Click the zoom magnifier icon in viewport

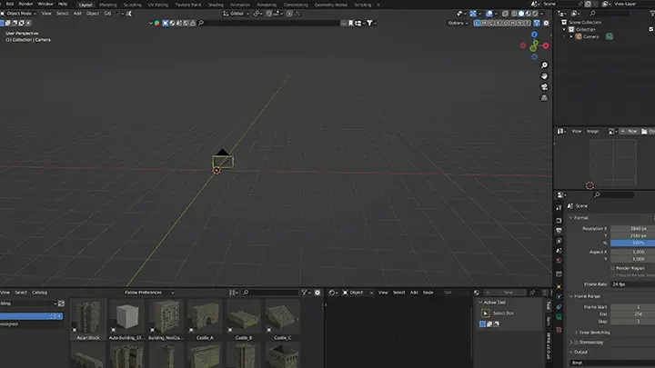pyautogui.click(x=544, y=65)
